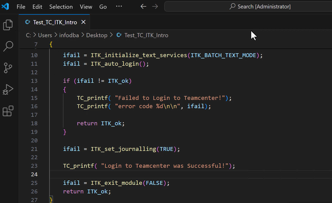Open the Edit menu
This screenshot has width=332, height=203.
click(x=37, y=7)
